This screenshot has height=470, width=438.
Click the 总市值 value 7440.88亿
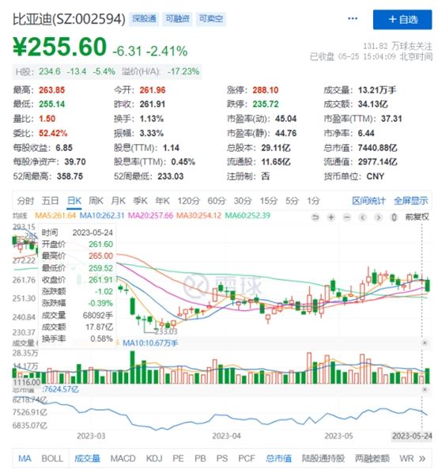(x=377, y=148)
